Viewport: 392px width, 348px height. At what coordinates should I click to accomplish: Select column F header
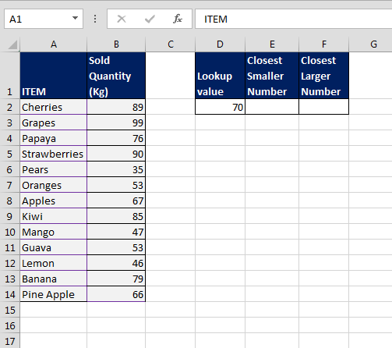324,44
